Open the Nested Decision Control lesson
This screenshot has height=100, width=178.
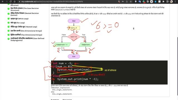(25, 14)
